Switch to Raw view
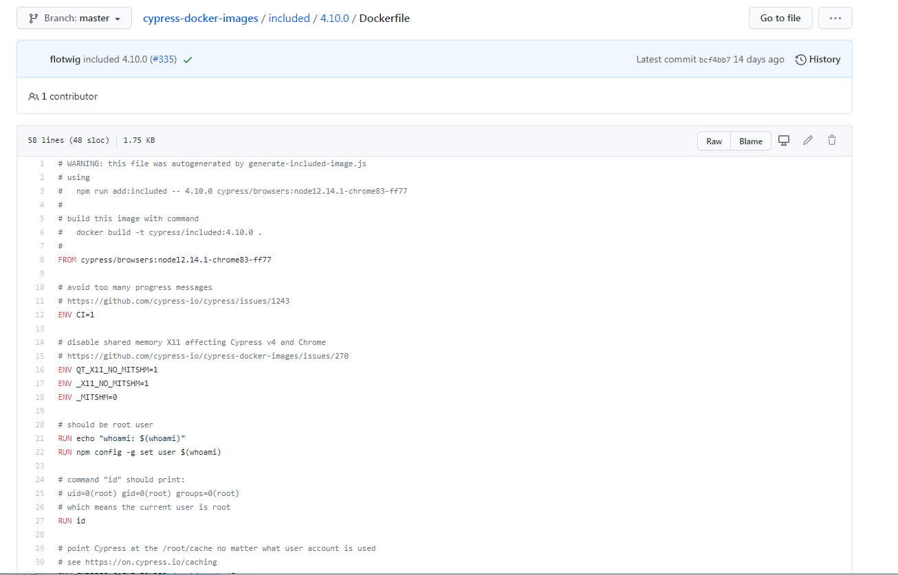 click(x=713, y=140)
